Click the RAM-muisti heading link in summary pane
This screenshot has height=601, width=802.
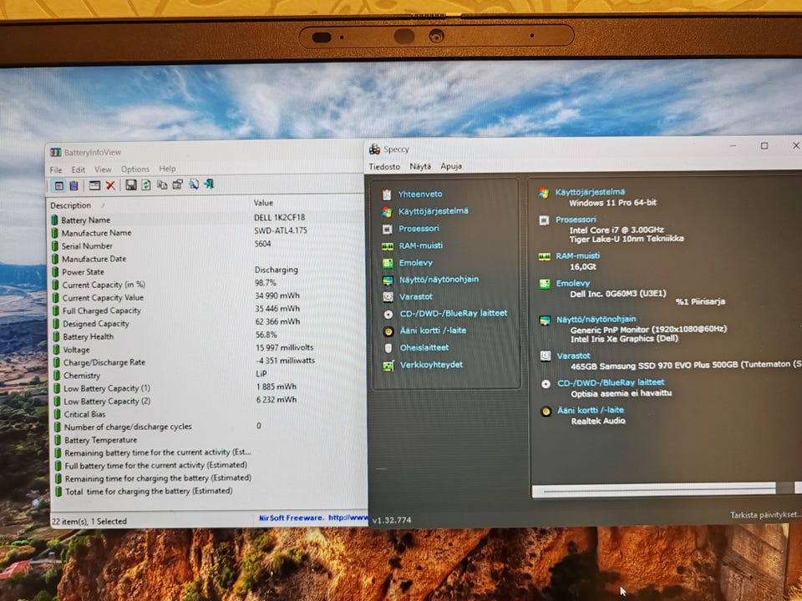(578, 256)
